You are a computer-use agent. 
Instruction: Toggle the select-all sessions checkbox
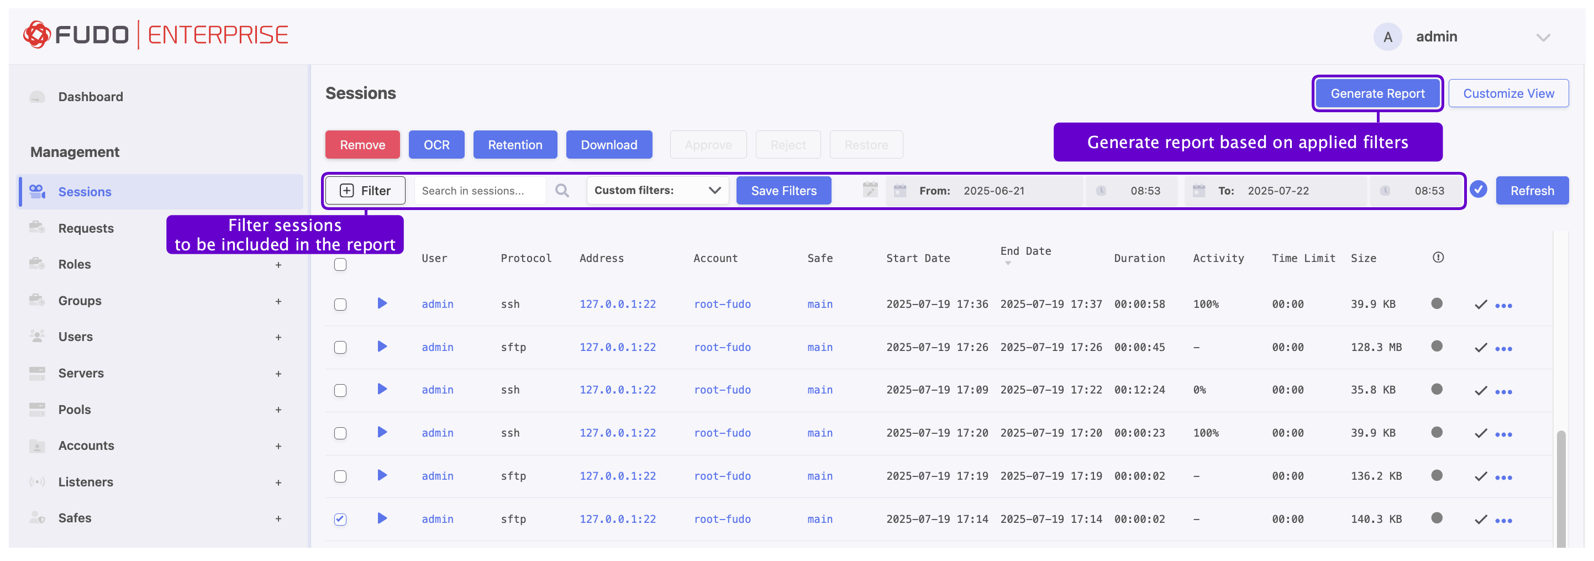coord(340,265)
